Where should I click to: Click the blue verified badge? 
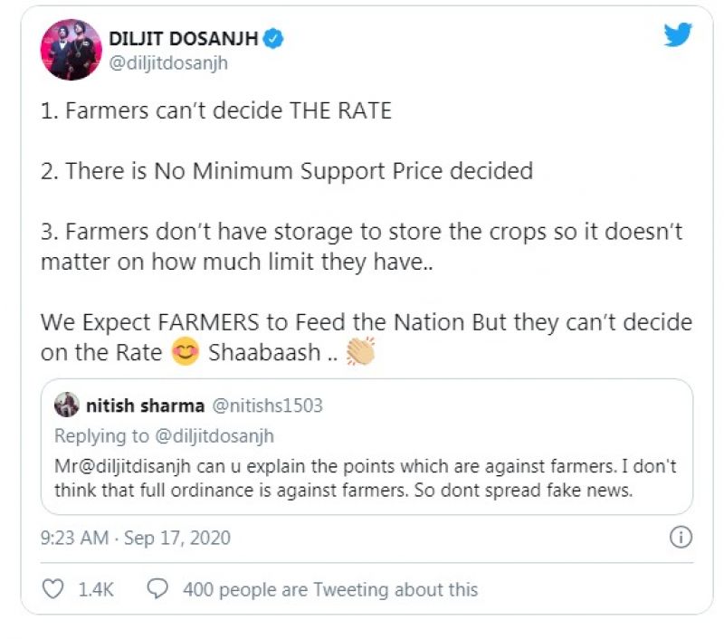coord(273,37)
